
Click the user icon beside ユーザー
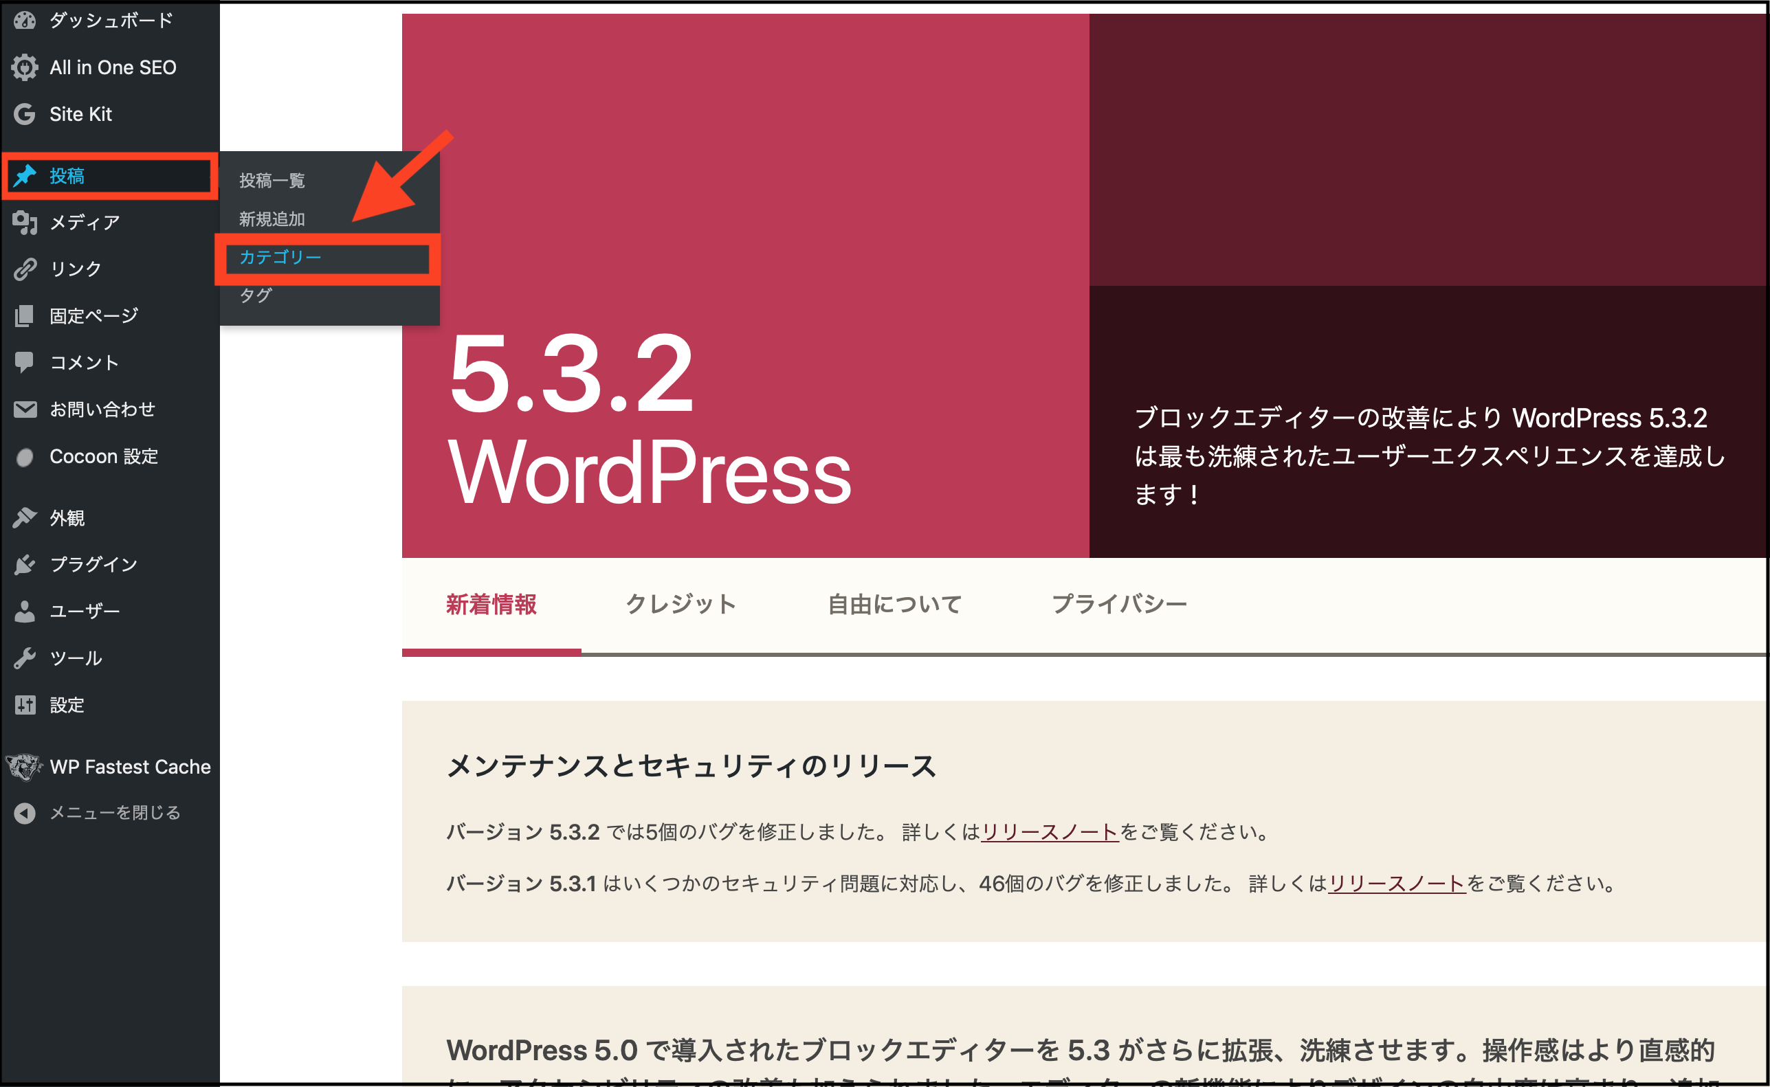tap(25, 611)
